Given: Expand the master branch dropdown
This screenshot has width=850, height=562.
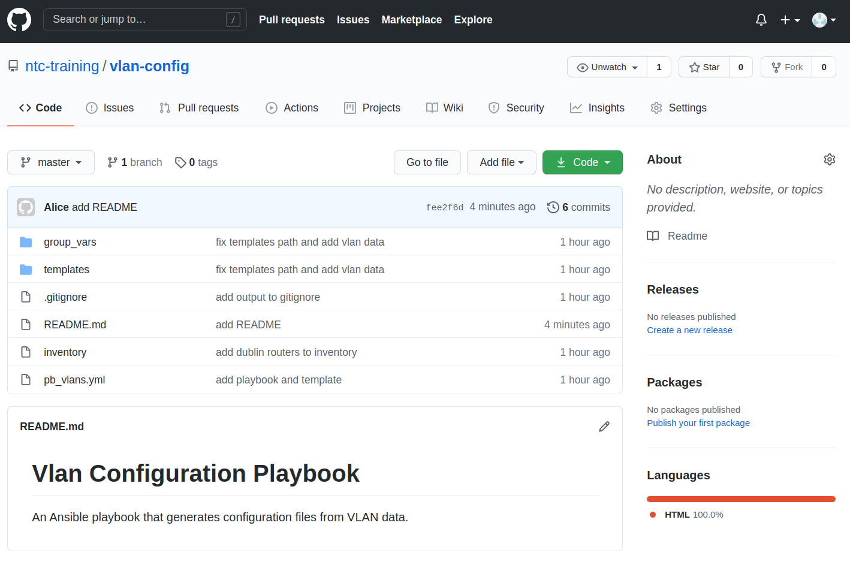Looking at the screenshot, I should [x=51, y=162].
